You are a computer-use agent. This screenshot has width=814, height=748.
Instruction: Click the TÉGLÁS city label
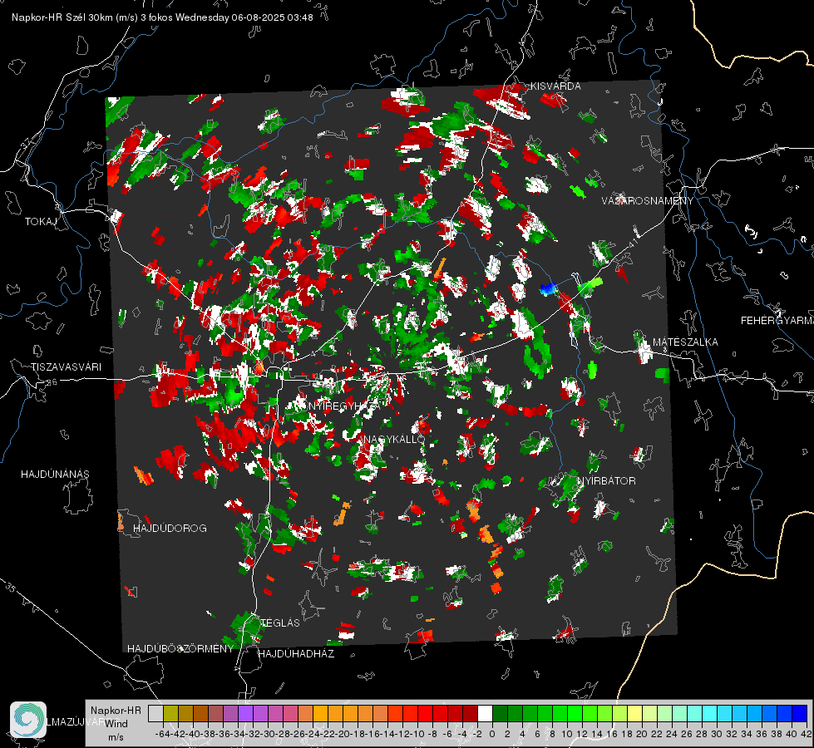click(280, 623)
